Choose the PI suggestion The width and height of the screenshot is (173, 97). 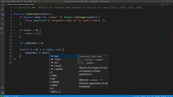(x=64, y=88)
